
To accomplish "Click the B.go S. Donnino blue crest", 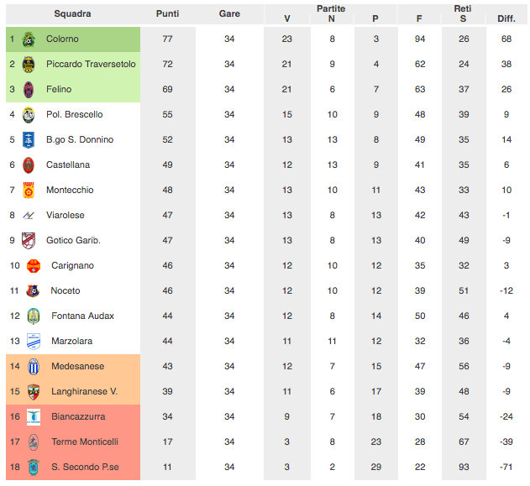I will 29,140.
